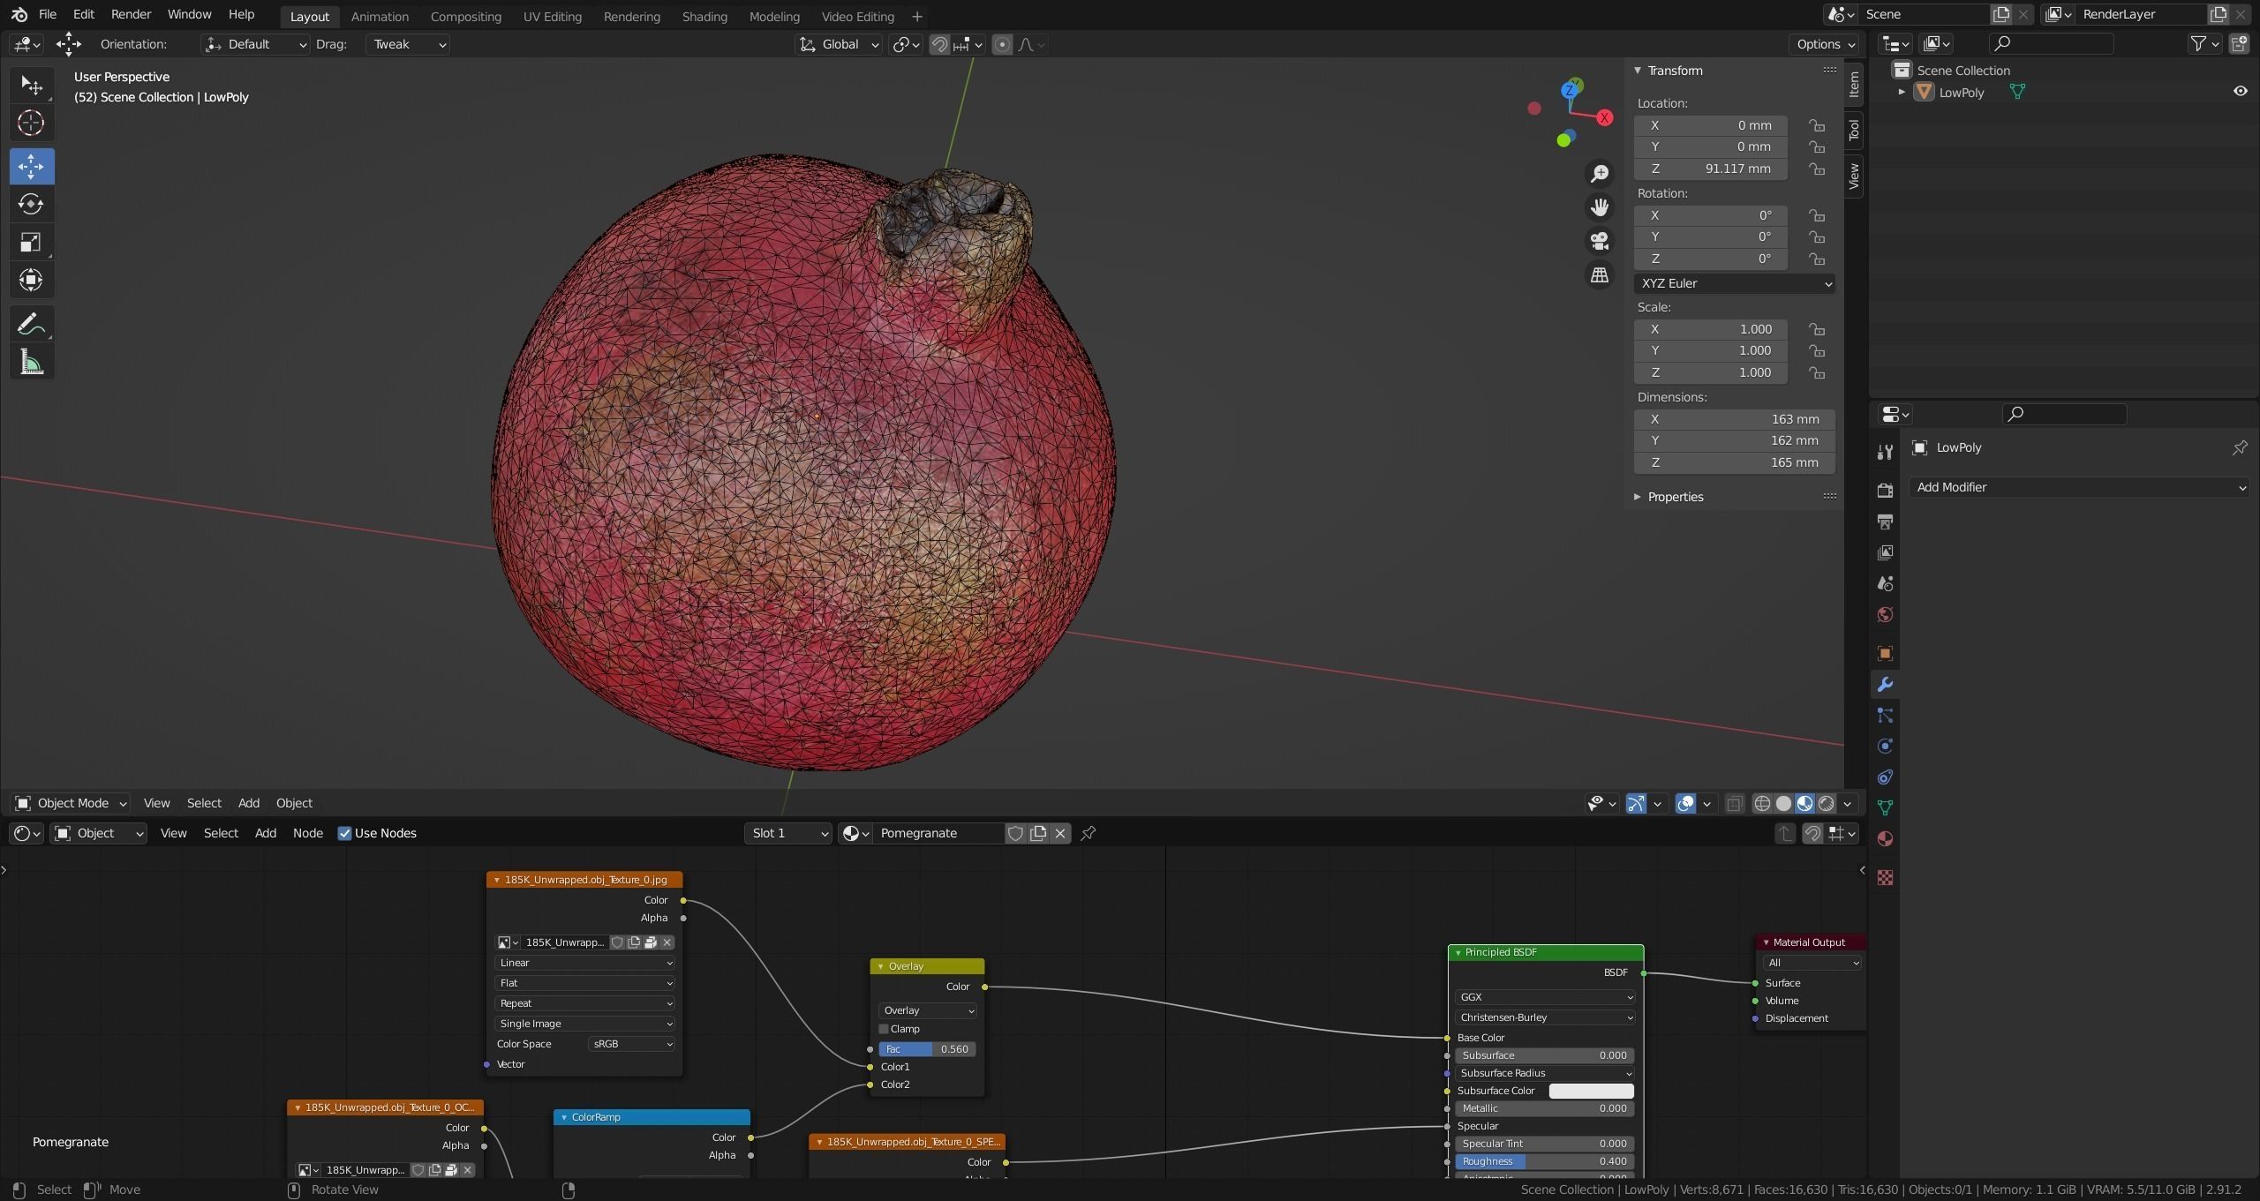Open the Physics properties tab
Image resolution: width=2260 pixels, height=1201 pixels.
1885,747
